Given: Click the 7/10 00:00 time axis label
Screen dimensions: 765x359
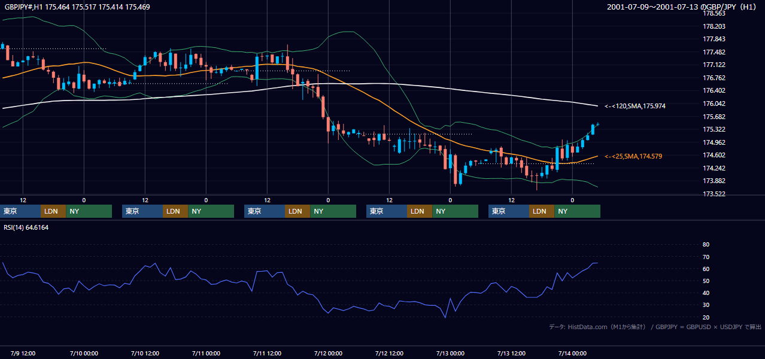Looking at the screenshot, I should (84, 353).
